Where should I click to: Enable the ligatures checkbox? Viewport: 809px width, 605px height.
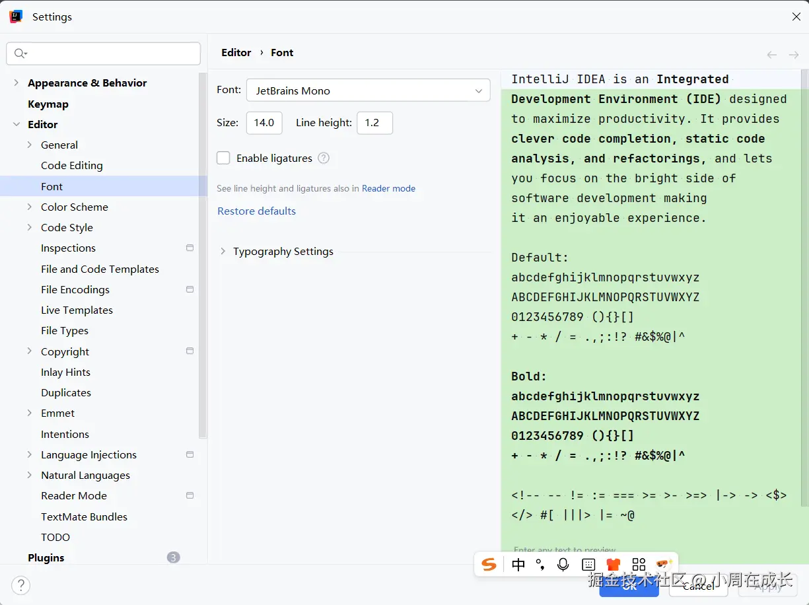tap(224, 158)
